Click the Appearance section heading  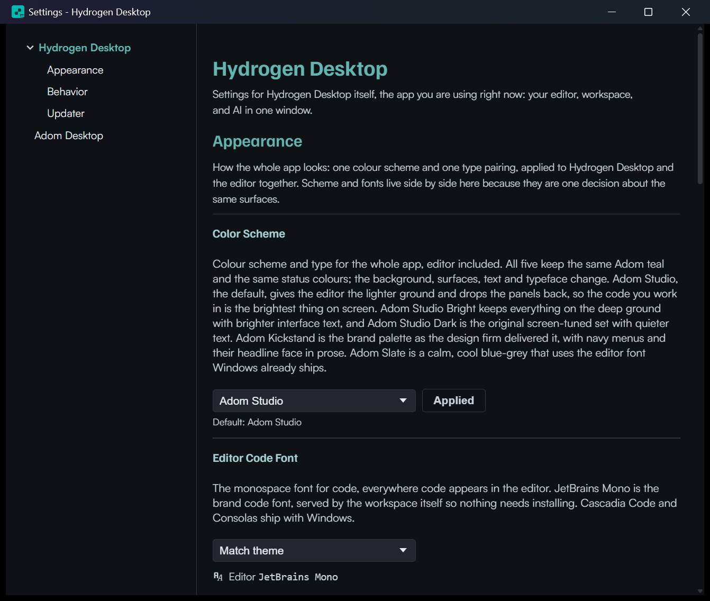point(257,141)
